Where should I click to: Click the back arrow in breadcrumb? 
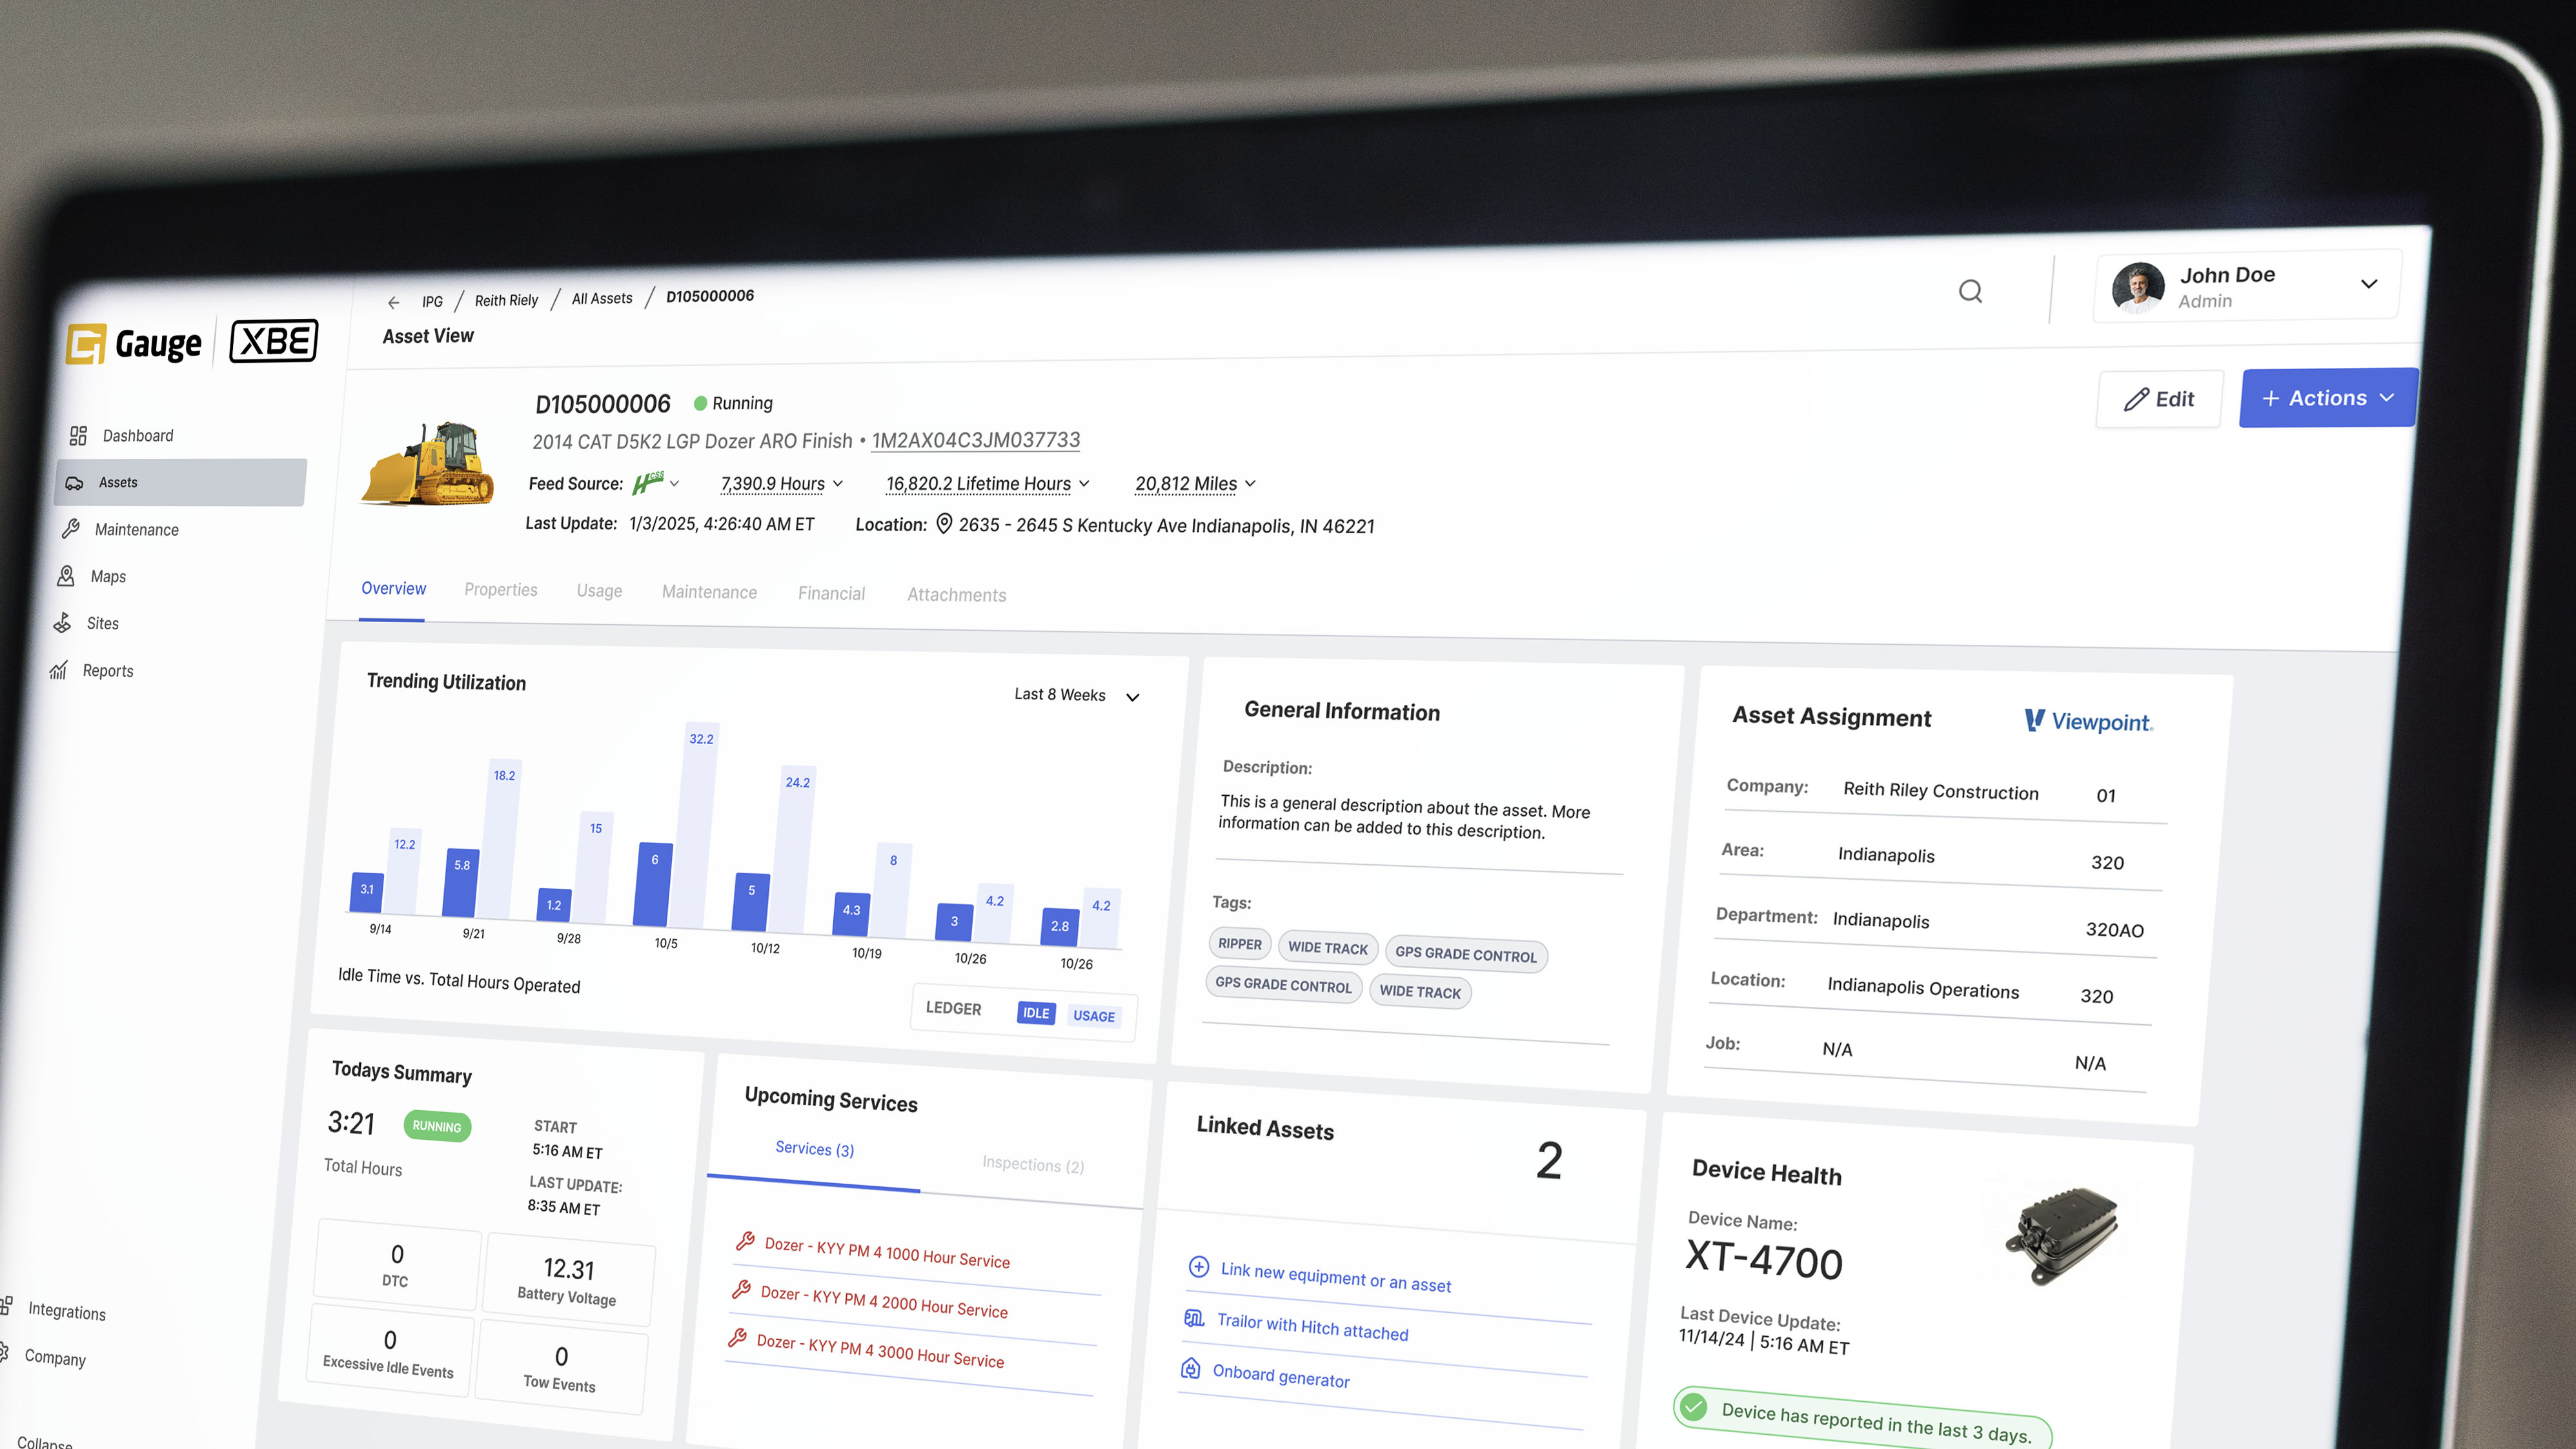394,302
